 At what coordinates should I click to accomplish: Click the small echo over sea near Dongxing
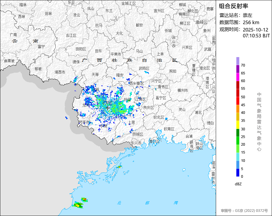click(x=119, y=167)
